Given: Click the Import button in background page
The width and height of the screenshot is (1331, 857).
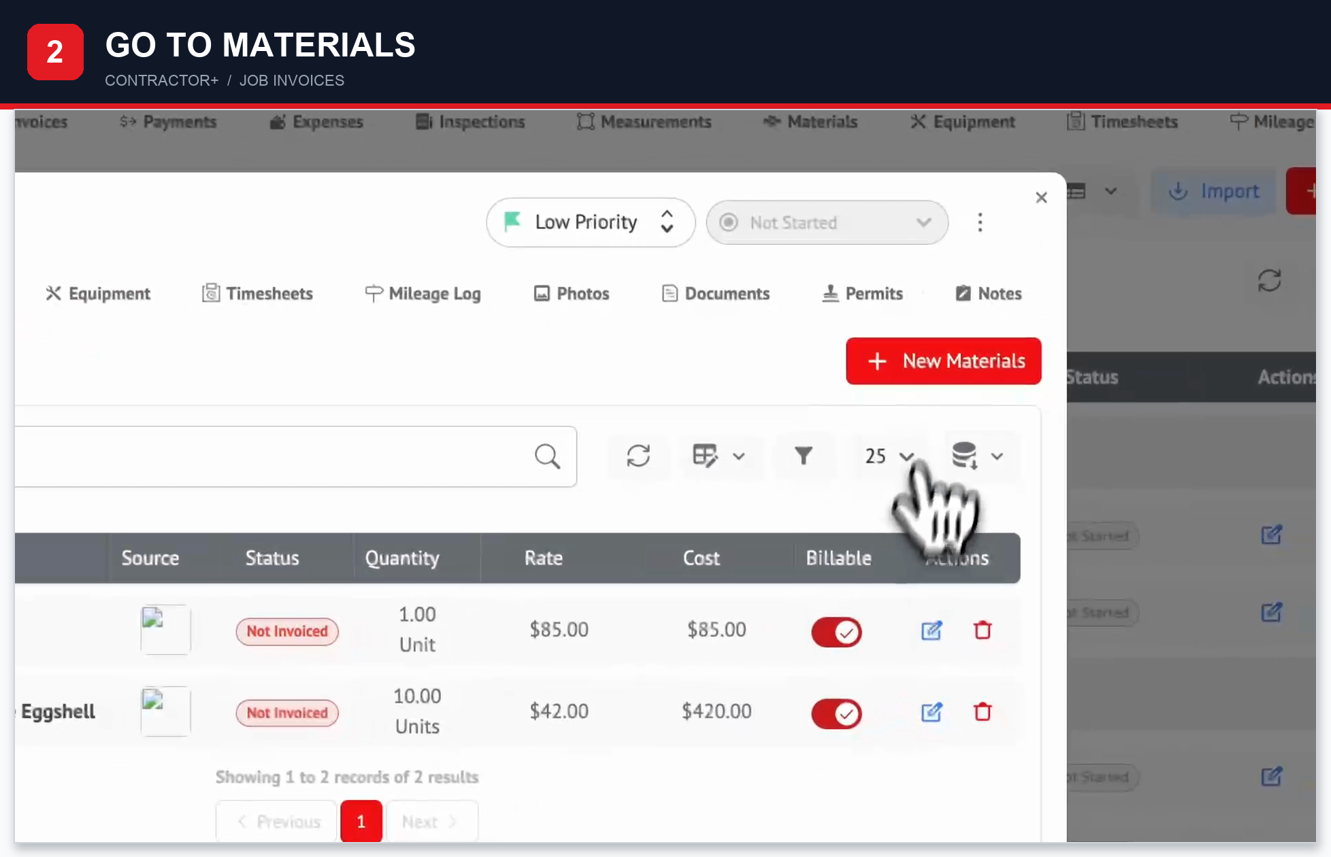Looking at the screenshot, I should [1214, 191].
